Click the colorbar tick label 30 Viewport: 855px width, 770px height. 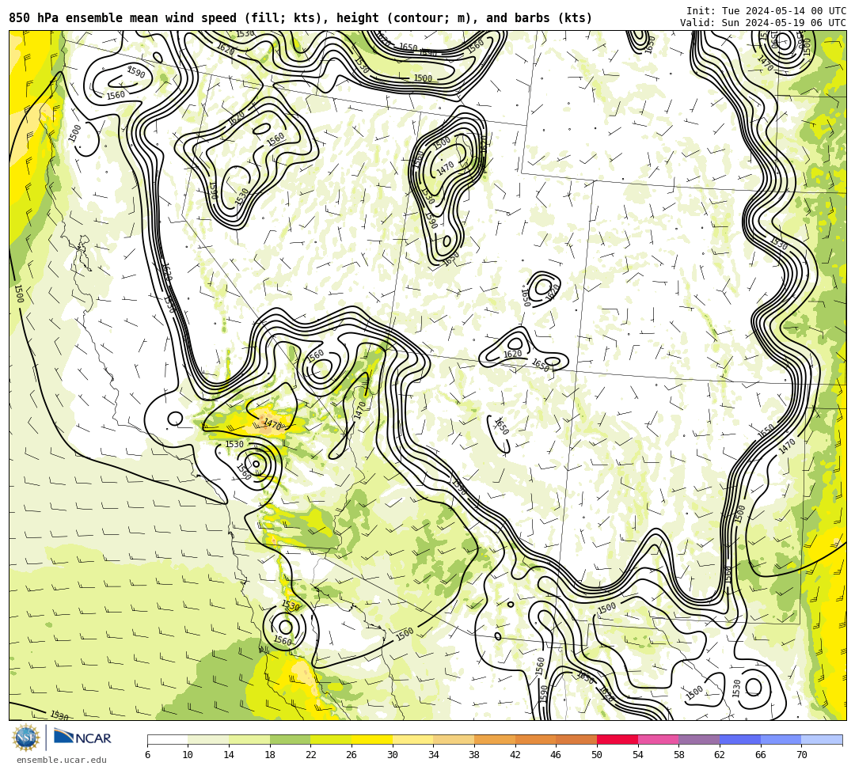point(393,755)
